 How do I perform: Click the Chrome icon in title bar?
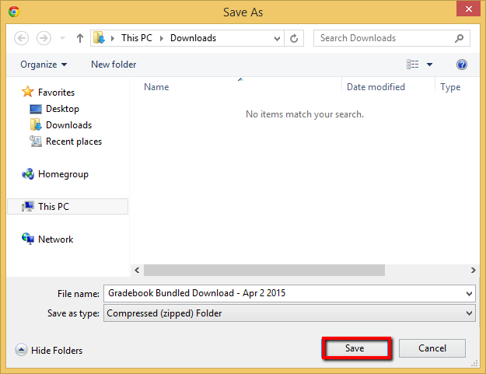pos(14,12)
